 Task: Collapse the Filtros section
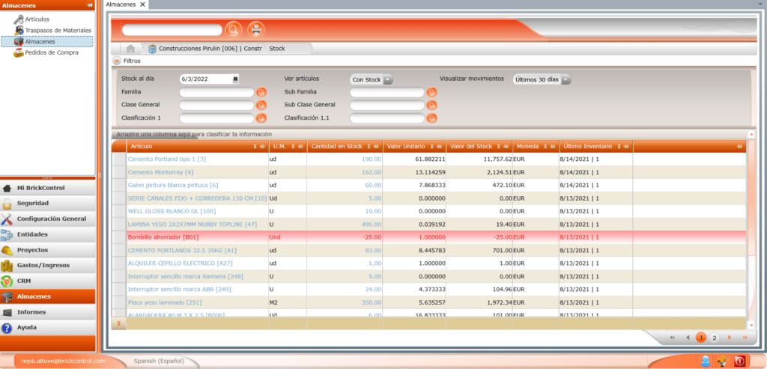(x=116, y=61)
